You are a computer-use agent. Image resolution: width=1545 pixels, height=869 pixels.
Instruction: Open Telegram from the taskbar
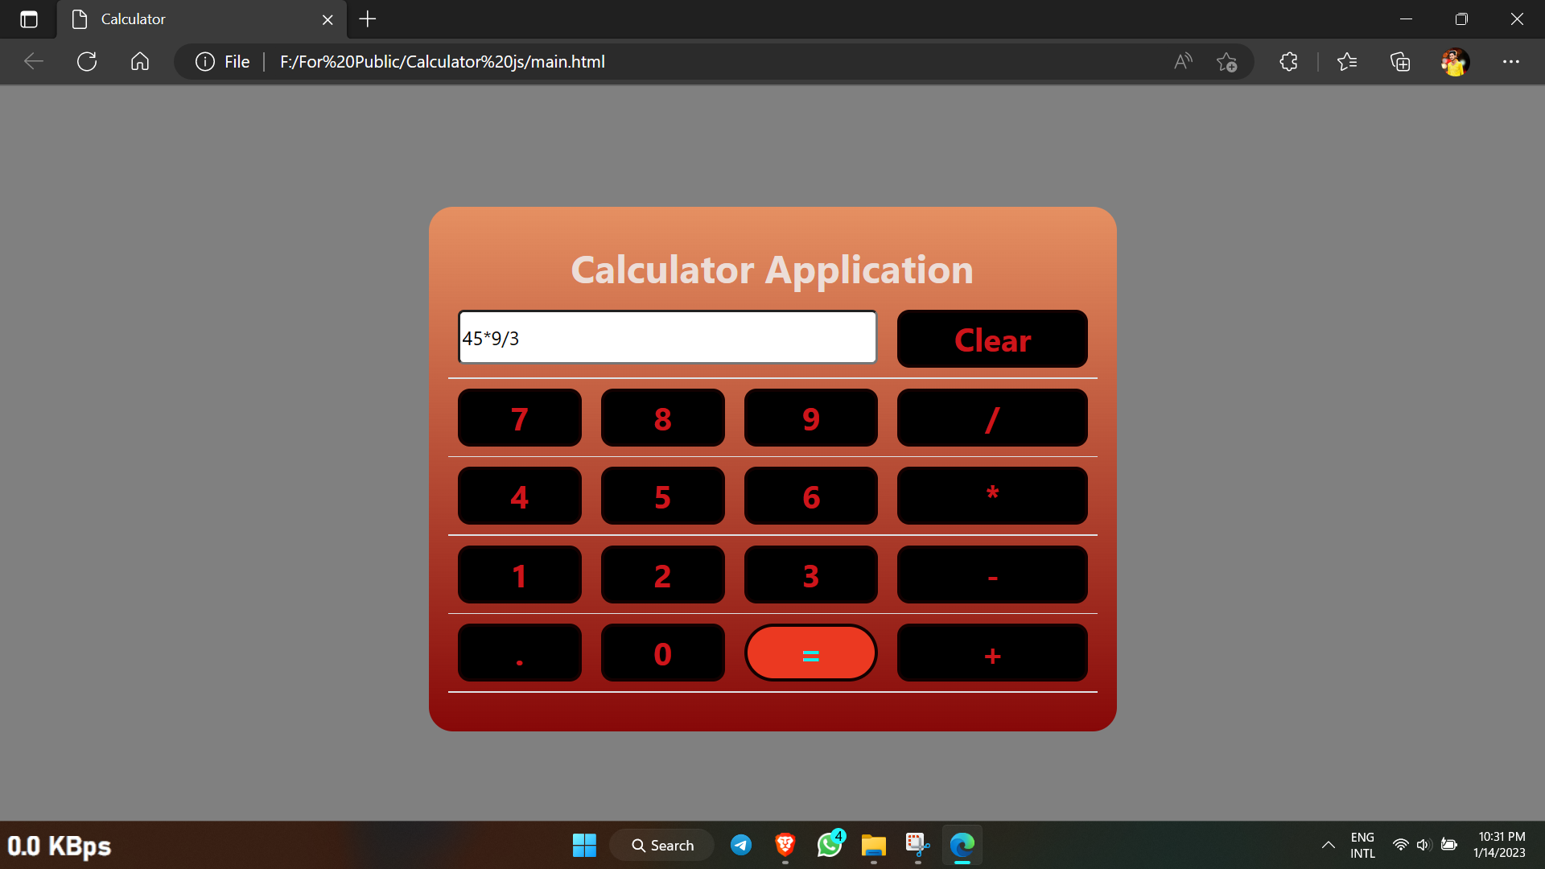(741, 845)
